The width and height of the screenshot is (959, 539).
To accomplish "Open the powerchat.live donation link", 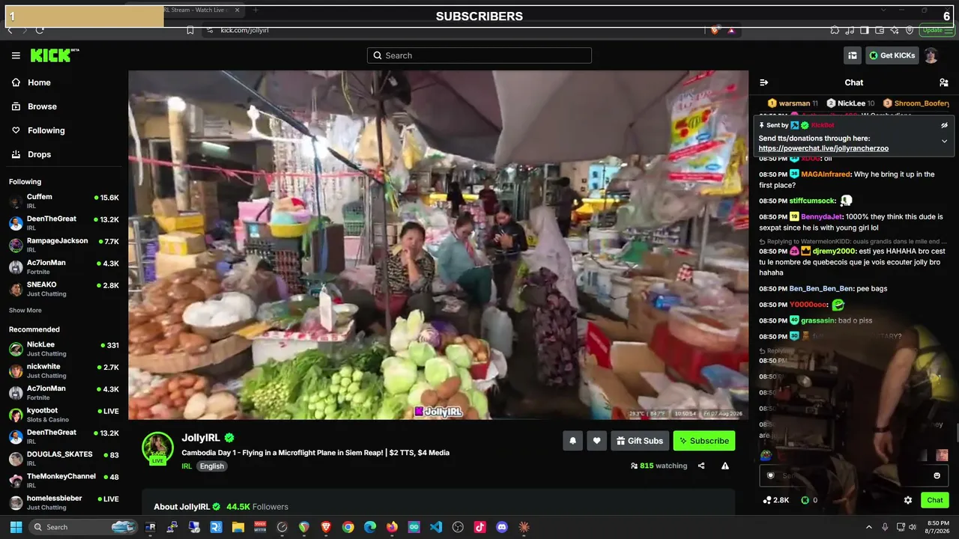I will (823, 148).
